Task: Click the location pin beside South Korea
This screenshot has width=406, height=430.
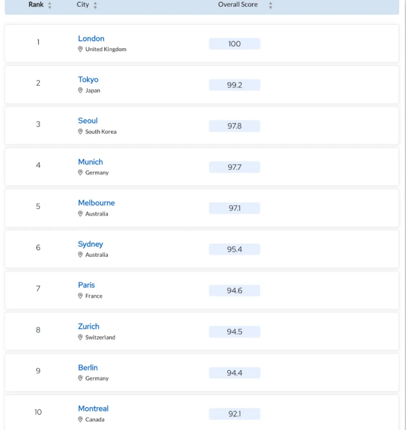Action: (x=80, y=131)
